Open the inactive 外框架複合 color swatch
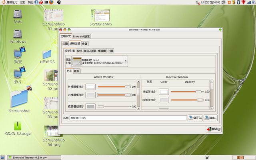The height and width of the screenshot is (160, 256). pos(164,92)
